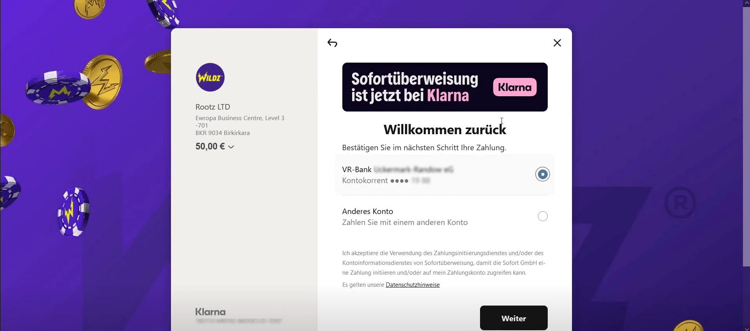Click the Wildz logo circle
750x331 pixels.
[x=210, y=77]
